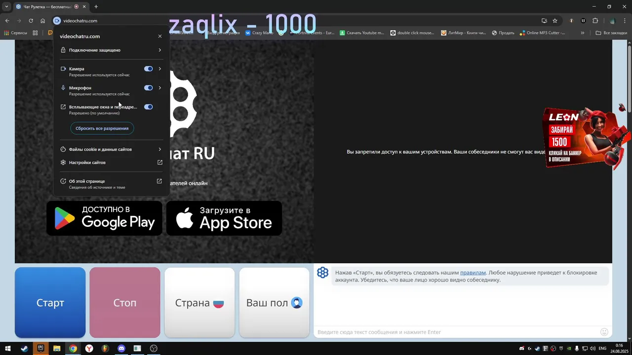This screenshot has height=355, width=632.
Task: Open the double click mouse bookmark
Action: tap(412, 33)
